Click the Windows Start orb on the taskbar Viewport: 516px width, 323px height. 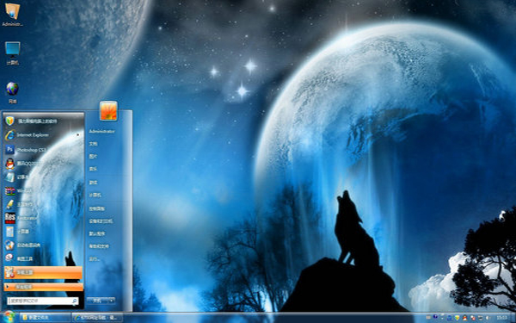(x=9, y=317)
